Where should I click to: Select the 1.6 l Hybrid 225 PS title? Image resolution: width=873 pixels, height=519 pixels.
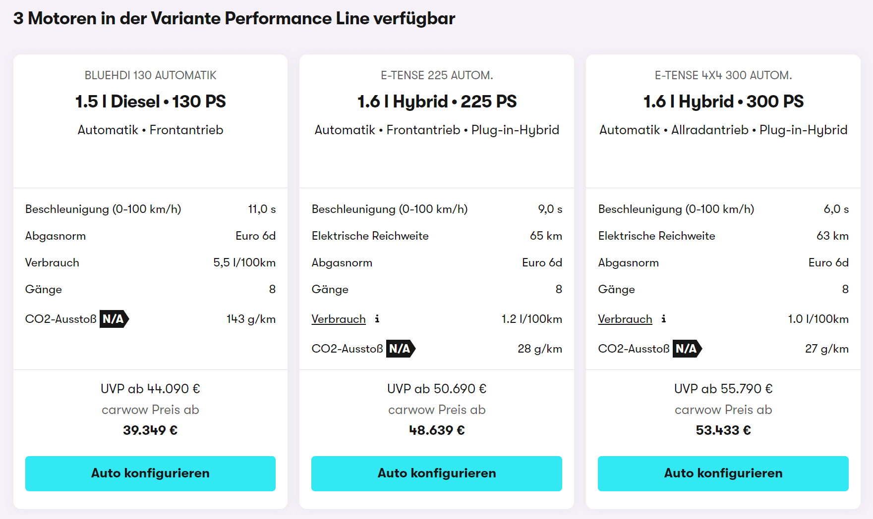click(x=437, y=102)
